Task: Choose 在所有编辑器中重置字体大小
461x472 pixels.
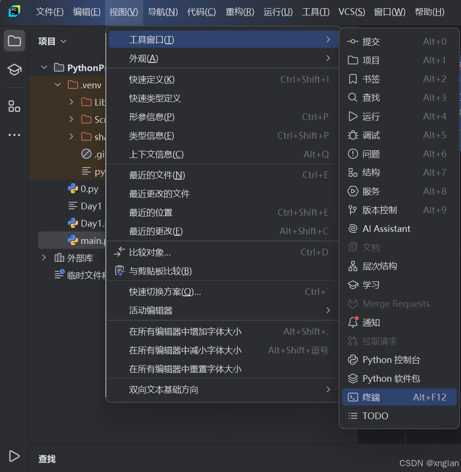Action: pyautogui.click(x=222, y=369)
